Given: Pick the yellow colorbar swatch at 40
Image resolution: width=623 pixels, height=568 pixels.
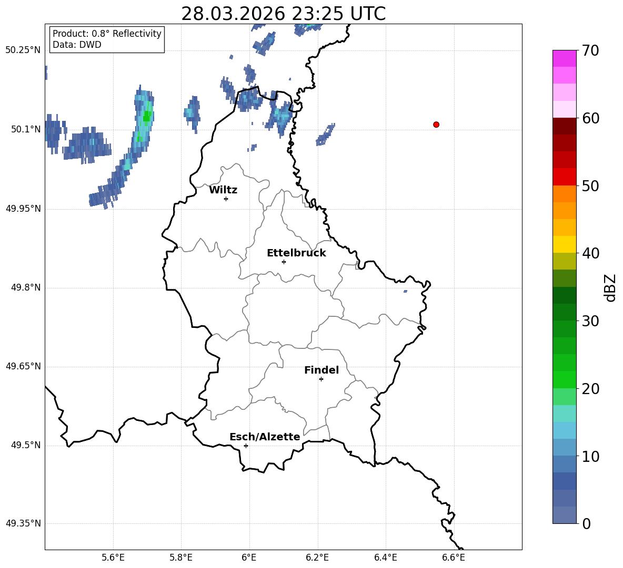Looking at the screenshot, I should click(564, 244).
